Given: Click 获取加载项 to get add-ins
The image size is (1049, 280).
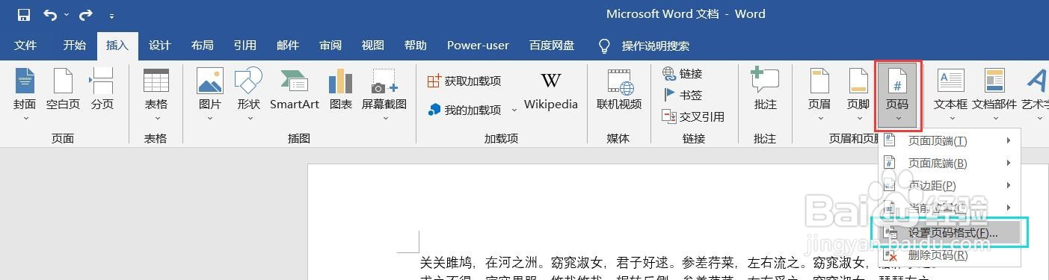Looking at the screenshot, I should pyautogui.click(x=464, y=81).
